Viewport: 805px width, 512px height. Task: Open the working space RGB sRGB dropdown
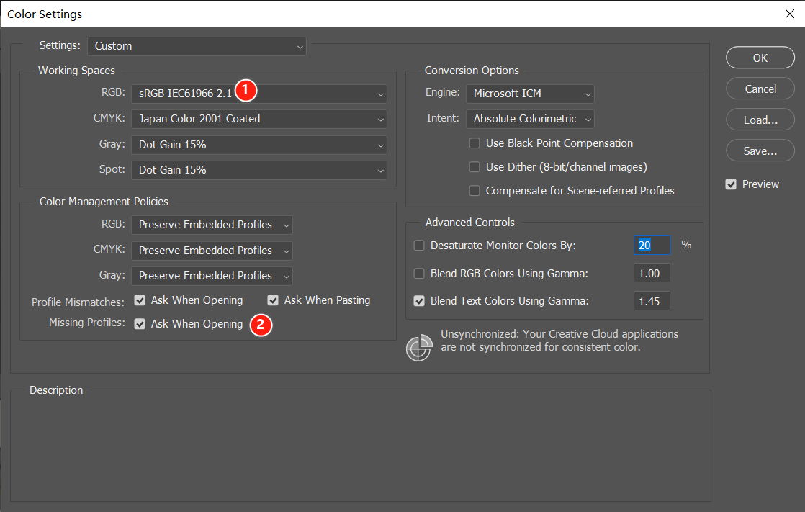coord(258,94)
